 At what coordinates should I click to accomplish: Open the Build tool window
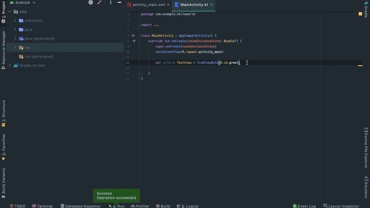coord(163,206)
